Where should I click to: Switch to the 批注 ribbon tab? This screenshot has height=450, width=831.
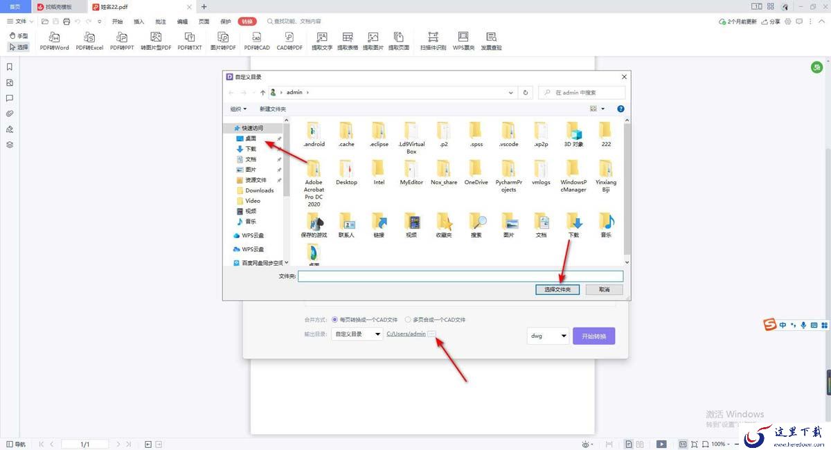(161, 21)
